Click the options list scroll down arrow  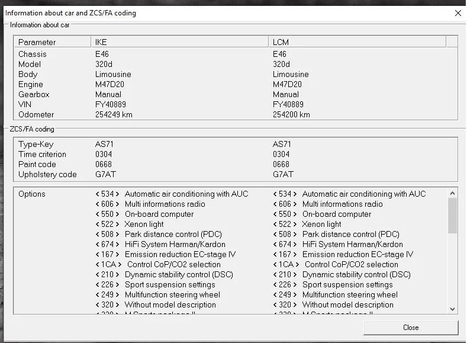click(452, 309)
